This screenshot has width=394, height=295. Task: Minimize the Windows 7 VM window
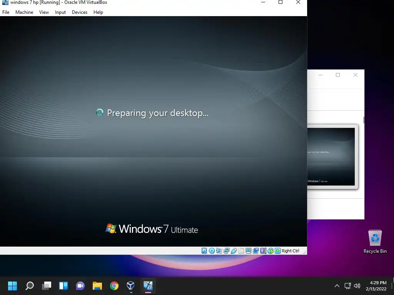(x=263, y=2)
